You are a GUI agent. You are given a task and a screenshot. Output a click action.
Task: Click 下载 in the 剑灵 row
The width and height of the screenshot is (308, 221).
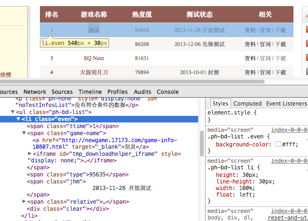click(280, 30)
